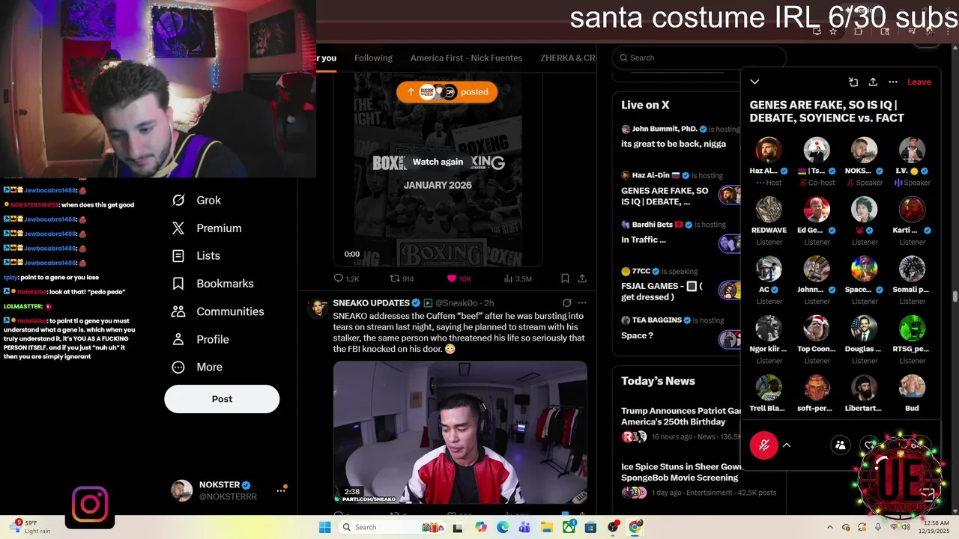
Task: Open three-dot menu on SNEAKO UPDATES post
Action: click(x=582, y=303)
